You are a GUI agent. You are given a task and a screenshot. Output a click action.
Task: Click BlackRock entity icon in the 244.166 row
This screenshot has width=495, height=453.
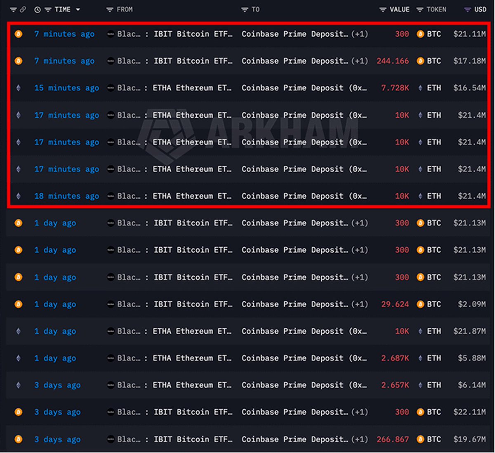coord(111,61)
